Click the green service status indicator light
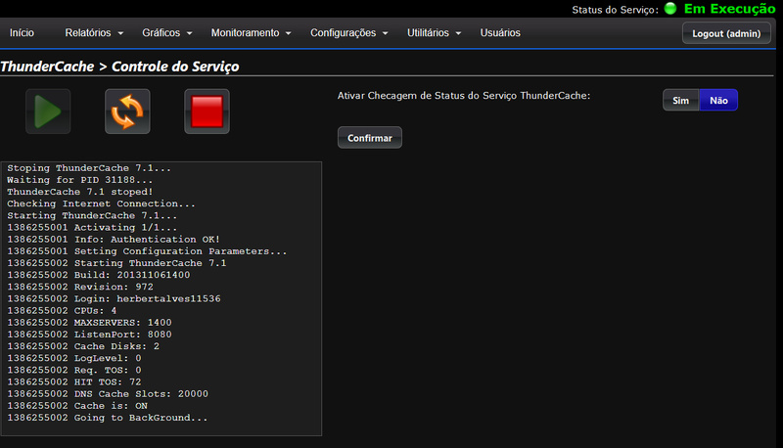Image resolution: width=783 pixels, height=448 pixels. click(670, 9)
